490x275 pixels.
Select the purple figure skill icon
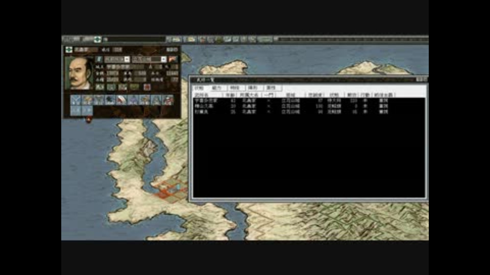tap(133, 100)
